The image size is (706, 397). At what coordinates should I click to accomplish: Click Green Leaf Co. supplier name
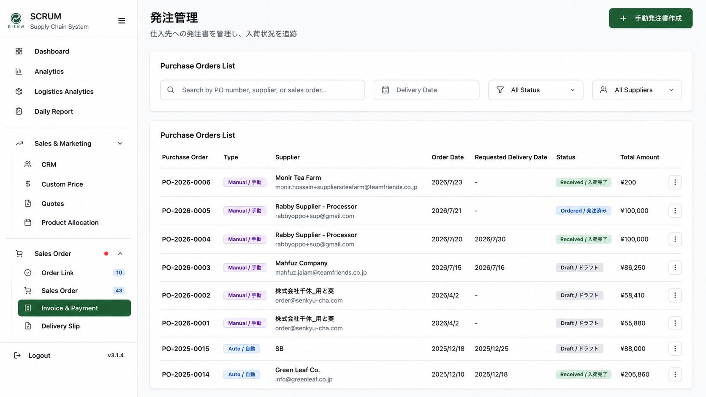pyautogui.click(x=298, y=370)
